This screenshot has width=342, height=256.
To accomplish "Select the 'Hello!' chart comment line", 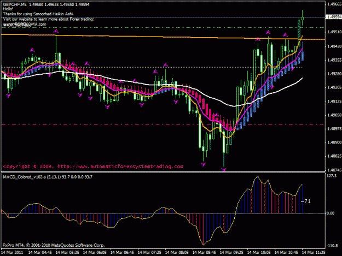I will (x=8, y=9).
